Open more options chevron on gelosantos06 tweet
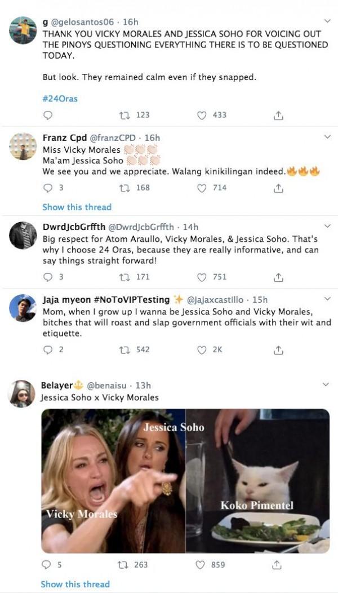 326,21
